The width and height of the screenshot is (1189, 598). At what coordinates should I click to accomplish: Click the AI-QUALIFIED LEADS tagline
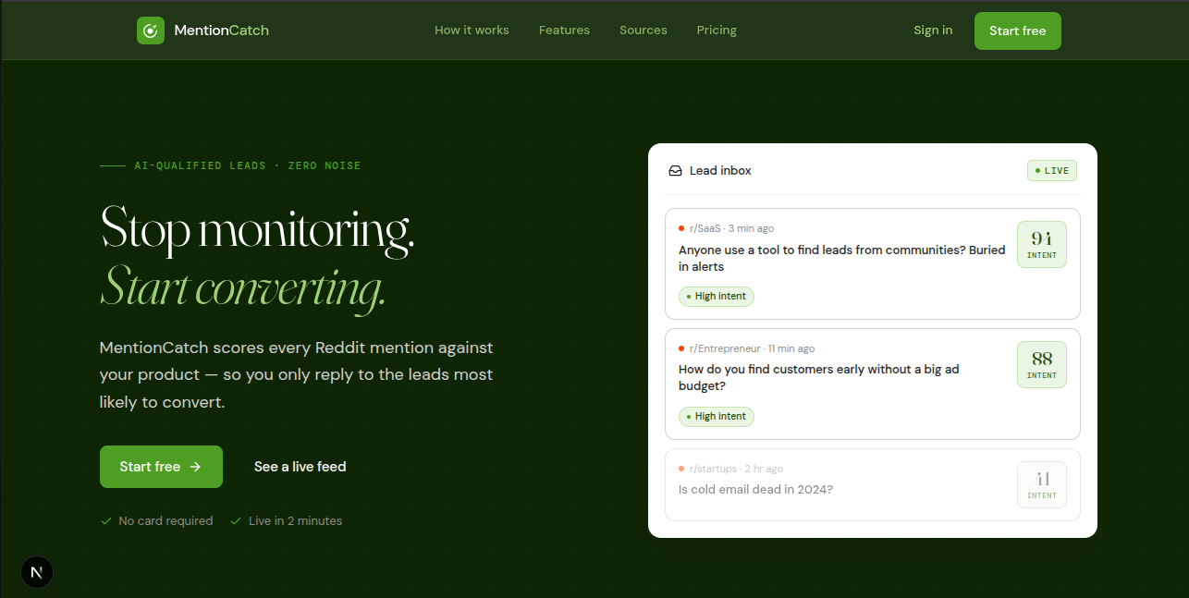(248, 166)
